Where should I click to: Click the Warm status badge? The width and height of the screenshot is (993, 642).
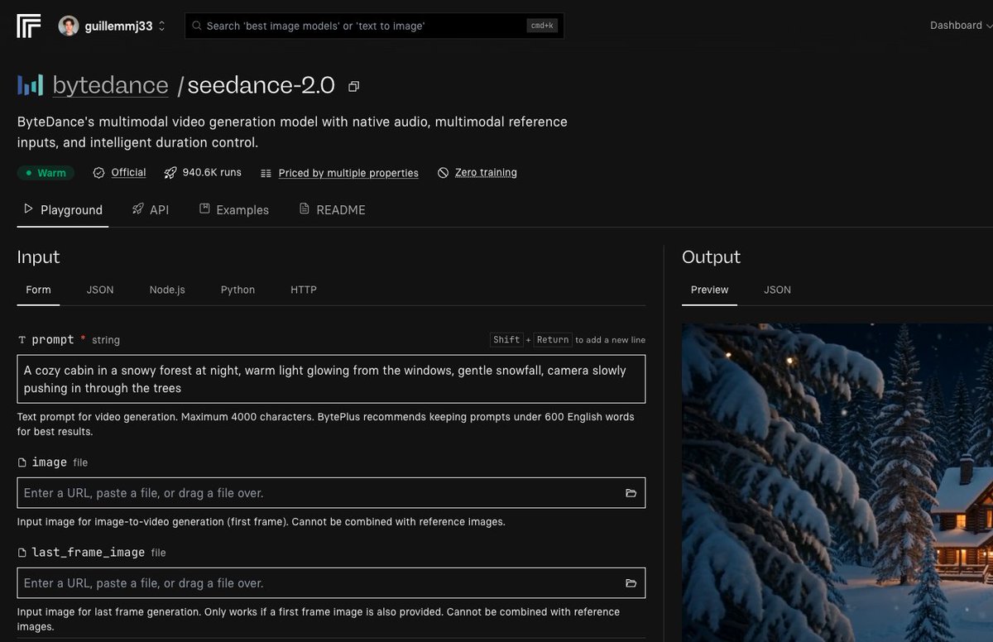46,173
